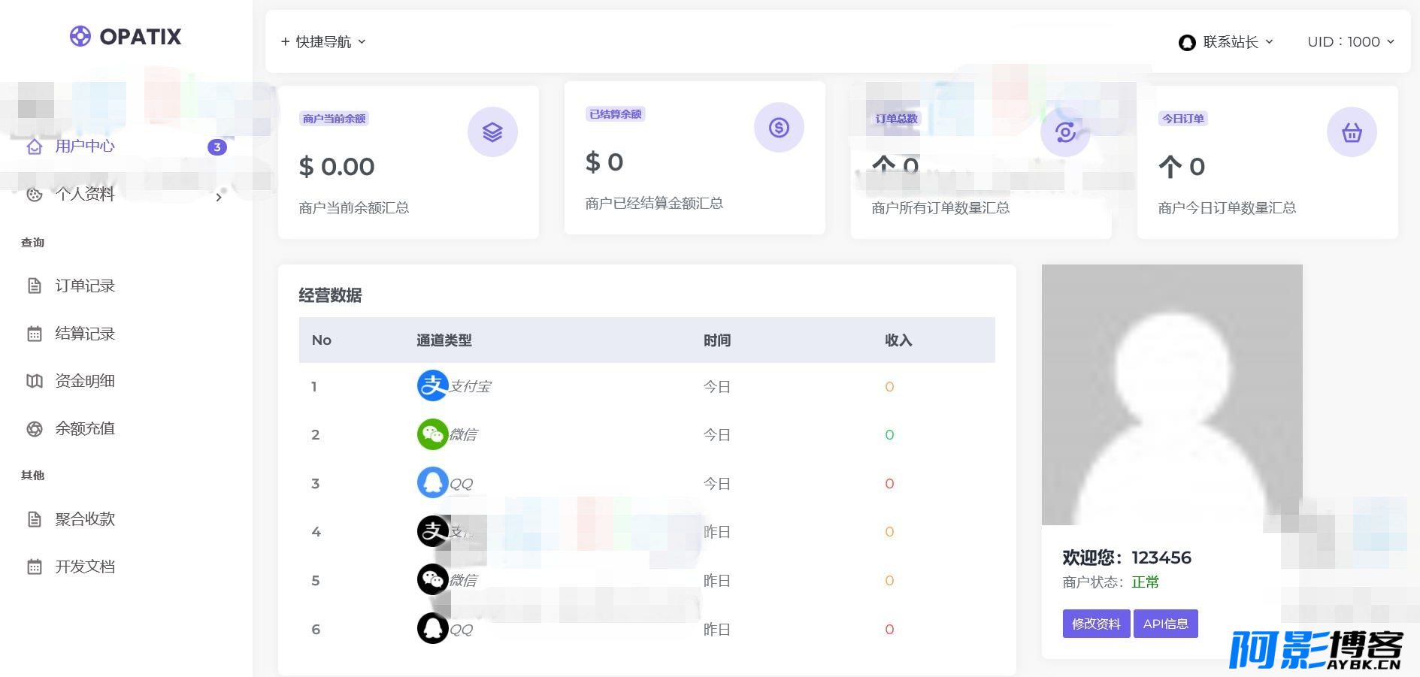Click the API信息 button

click(x=1166, y=624)
